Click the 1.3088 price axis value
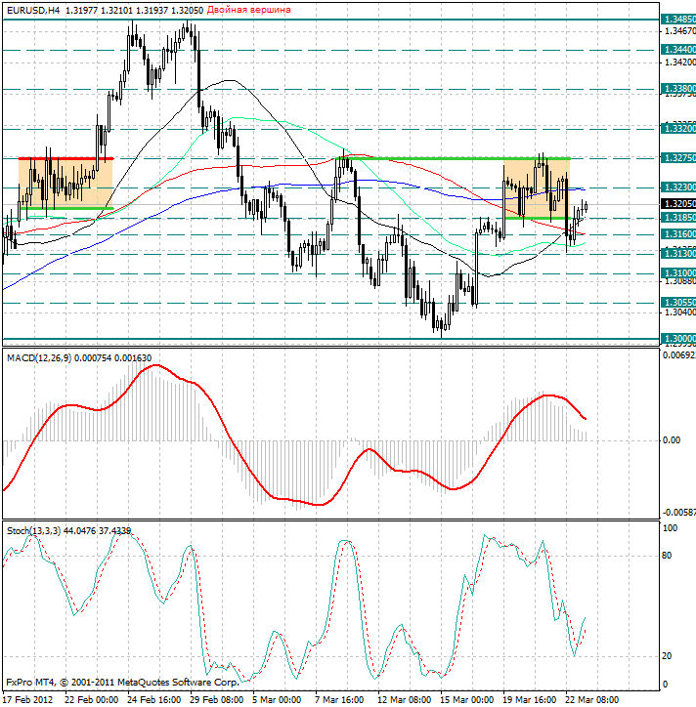Viewport: 696px width, 707px height. click(x=678, y=281)
